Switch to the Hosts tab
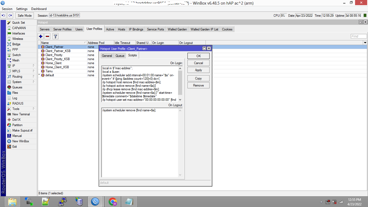The width and height of the screenshot is (368, 207). pos(121,29)
